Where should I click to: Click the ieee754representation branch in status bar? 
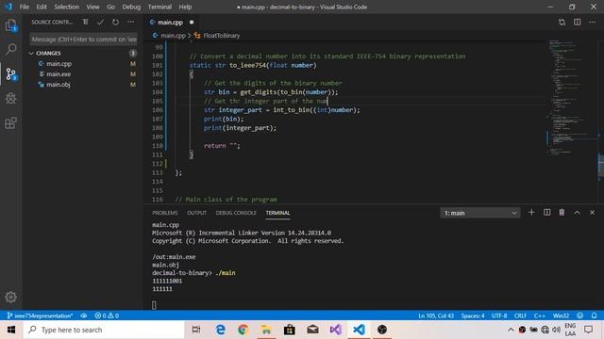click(40, 315)
